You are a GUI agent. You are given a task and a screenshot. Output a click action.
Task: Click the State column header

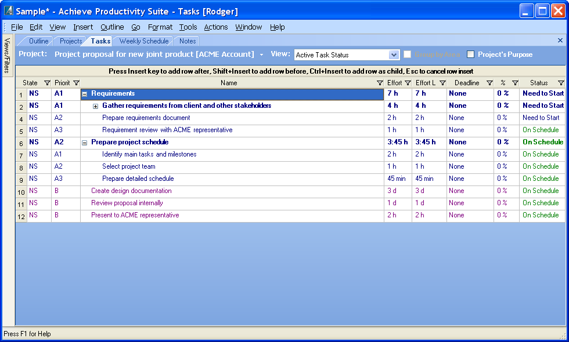coord(30,83)
